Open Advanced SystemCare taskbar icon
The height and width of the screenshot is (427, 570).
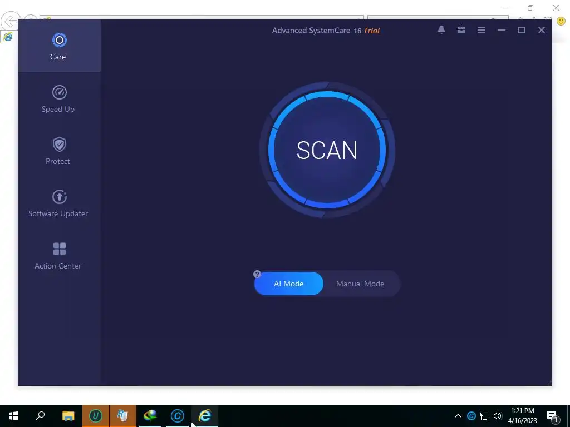tap(178, 416)
